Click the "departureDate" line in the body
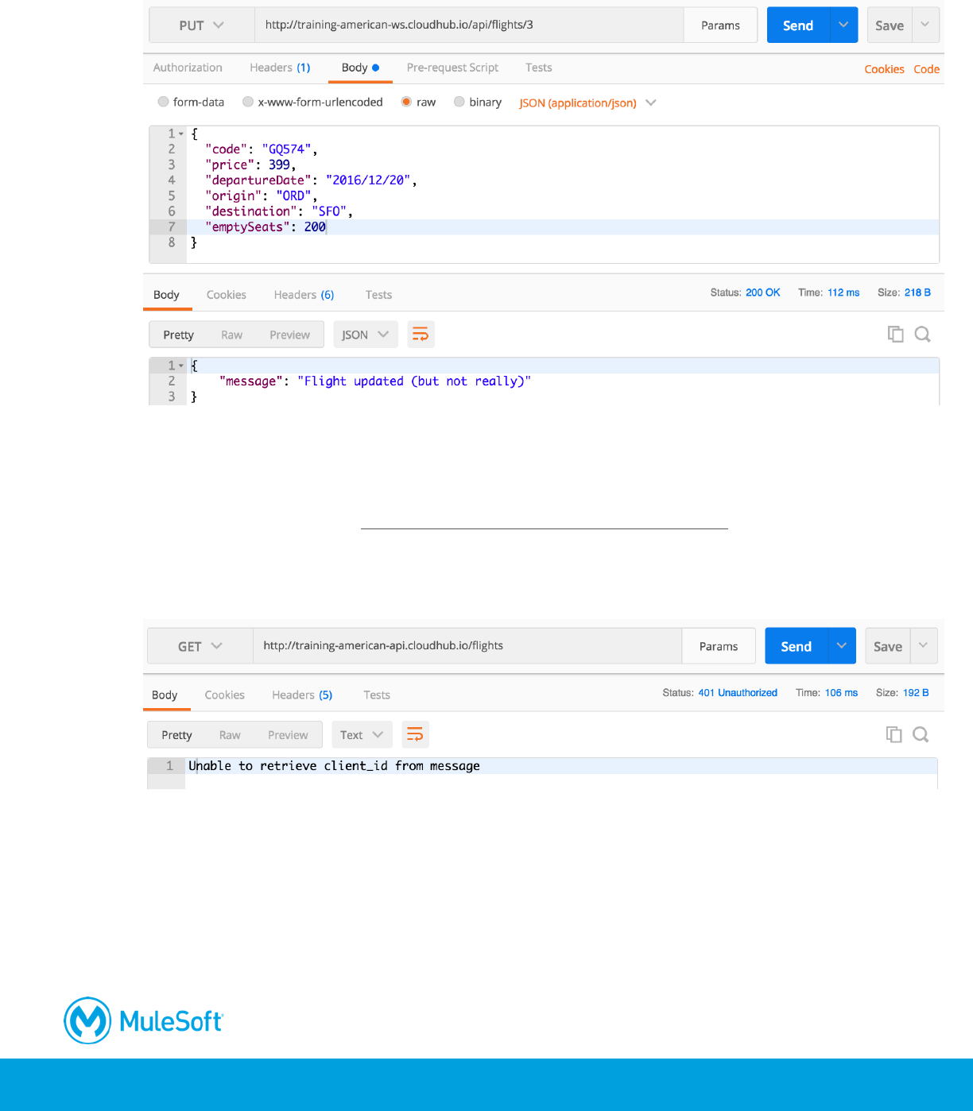The height and width of the screenshot is (1111, 973). tap(311, 180)
